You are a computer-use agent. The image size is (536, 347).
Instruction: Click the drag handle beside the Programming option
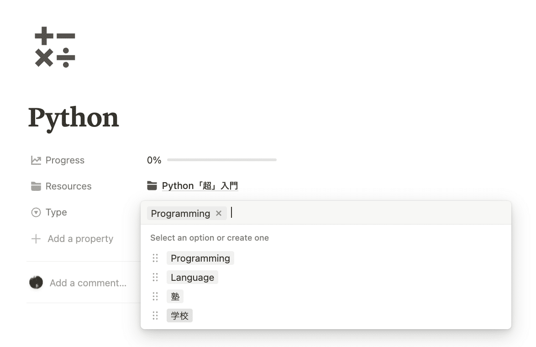[x=155, y=258]
